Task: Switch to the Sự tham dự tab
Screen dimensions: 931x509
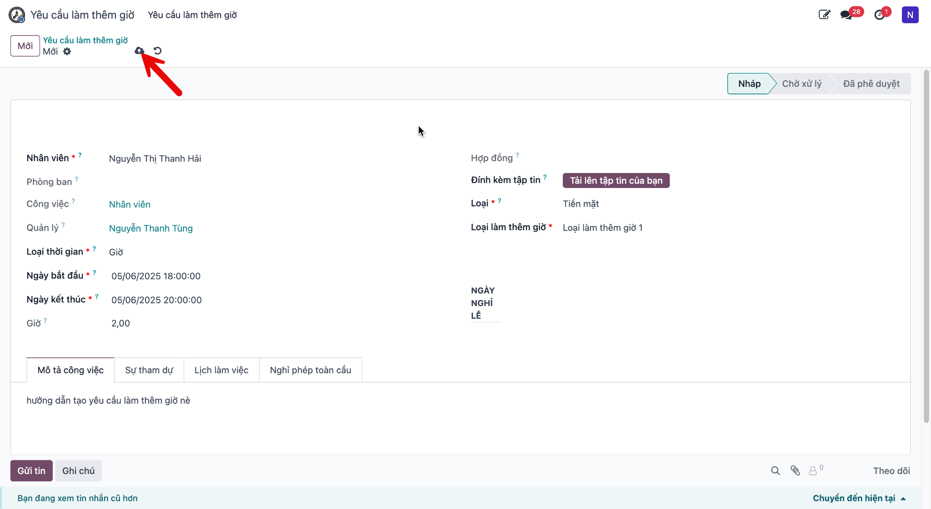Action: pyautogui.click(x=149, y=370)
